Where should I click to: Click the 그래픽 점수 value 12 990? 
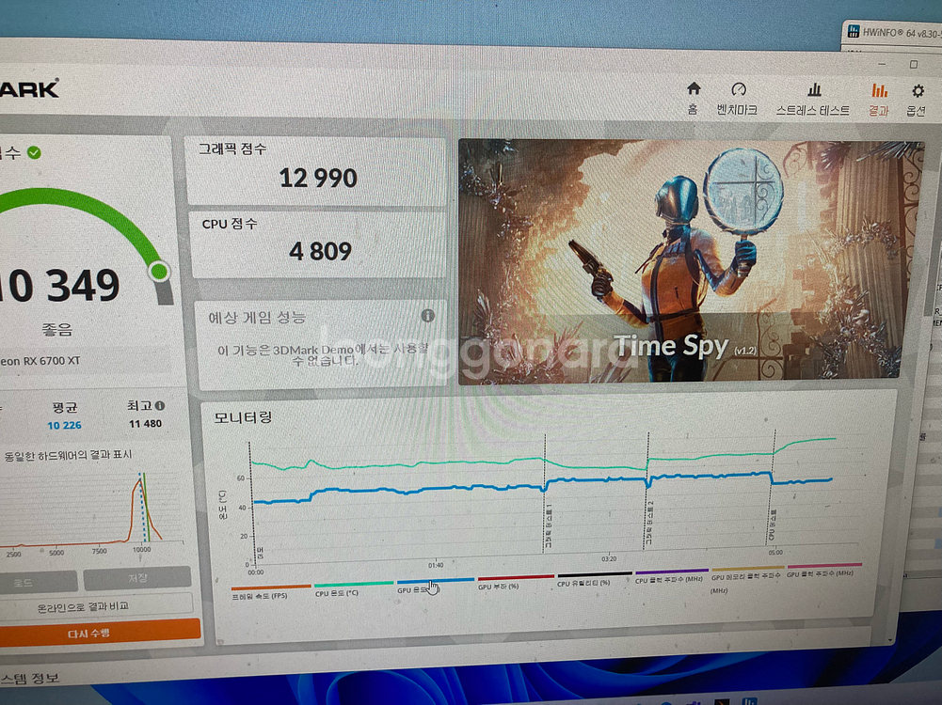(x=318, y=179)
